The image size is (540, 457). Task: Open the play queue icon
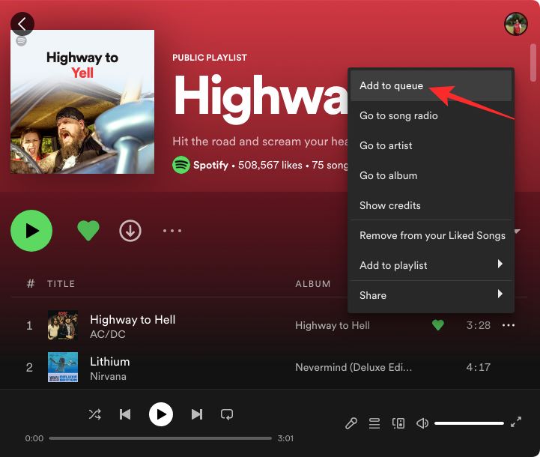click(x=374, y=423)
